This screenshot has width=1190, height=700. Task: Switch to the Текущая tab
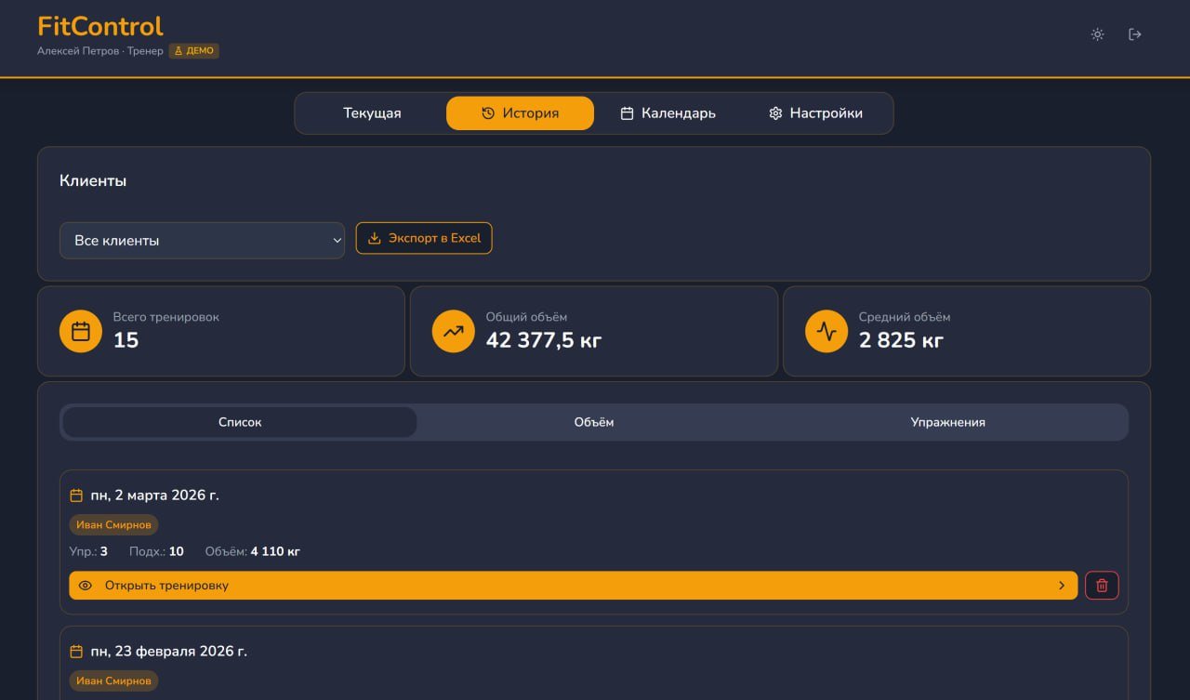372,113
